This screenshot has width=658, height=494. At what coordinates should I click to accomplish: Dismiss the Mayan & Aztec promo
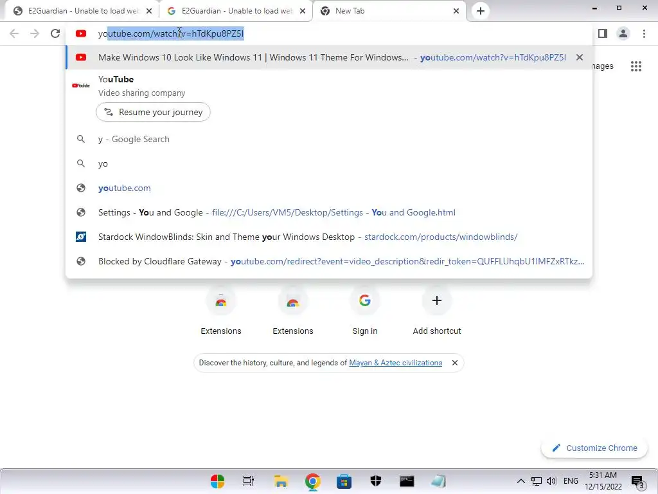pos(454,363)
